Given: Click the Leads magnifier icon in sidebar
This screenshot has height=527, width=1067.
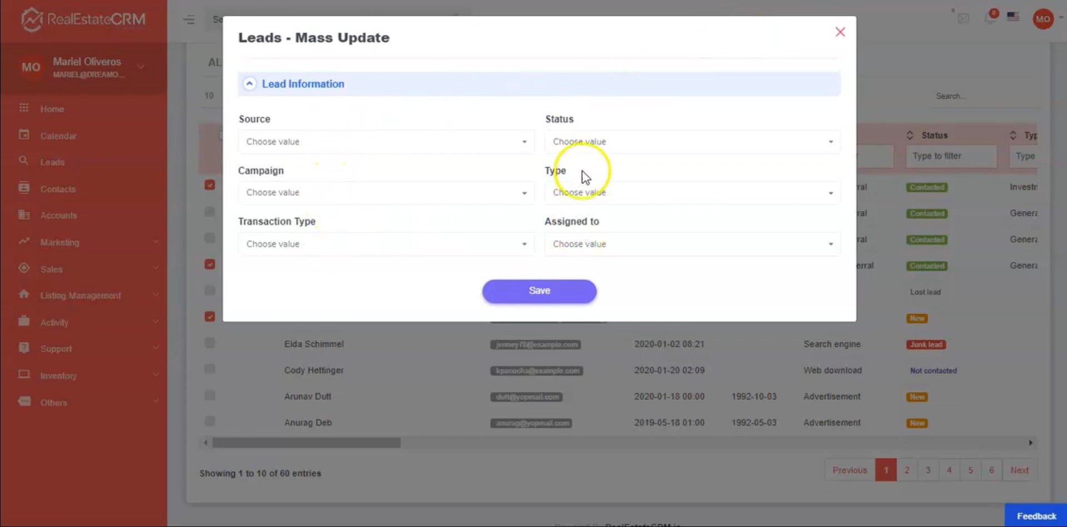Looking at the screenshot, I should click(23, 161).
